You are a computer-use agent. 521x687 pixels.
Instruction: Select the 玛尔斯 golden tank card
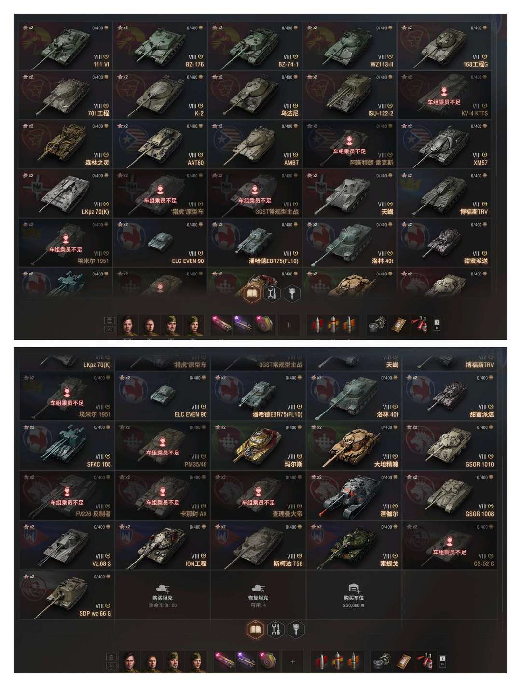pos(258,445)
